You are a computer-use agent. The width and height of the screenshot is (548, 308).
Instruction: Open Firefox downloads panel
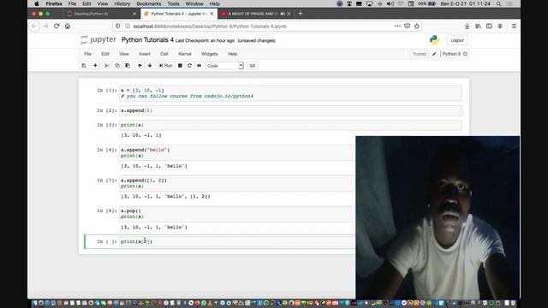pos(468,27)
